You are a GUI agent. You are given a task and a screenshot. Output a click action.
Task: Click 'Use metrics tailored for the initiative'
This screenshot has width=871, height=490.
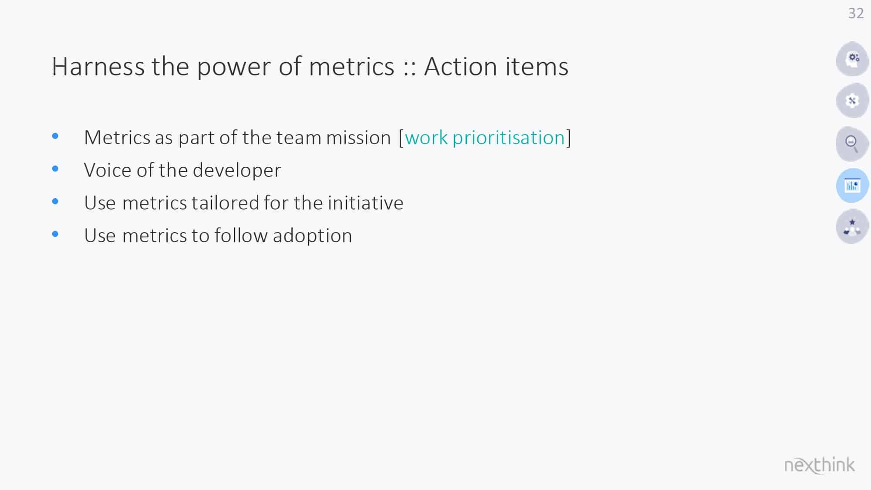pos(244,203)
